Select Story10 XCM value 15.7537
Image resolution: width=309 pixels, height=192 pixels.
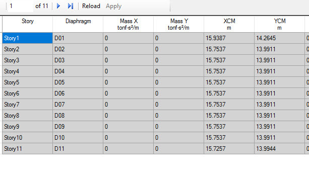coord(229,138)
